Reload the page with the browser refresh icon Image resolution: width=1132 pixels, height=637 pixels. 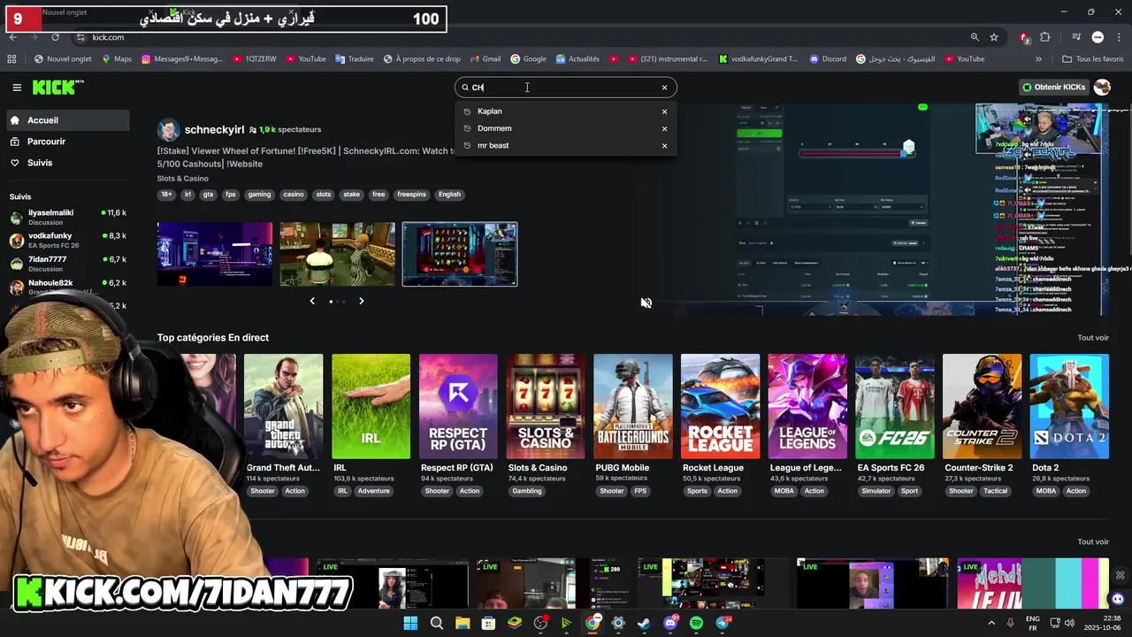coord(55,37)
